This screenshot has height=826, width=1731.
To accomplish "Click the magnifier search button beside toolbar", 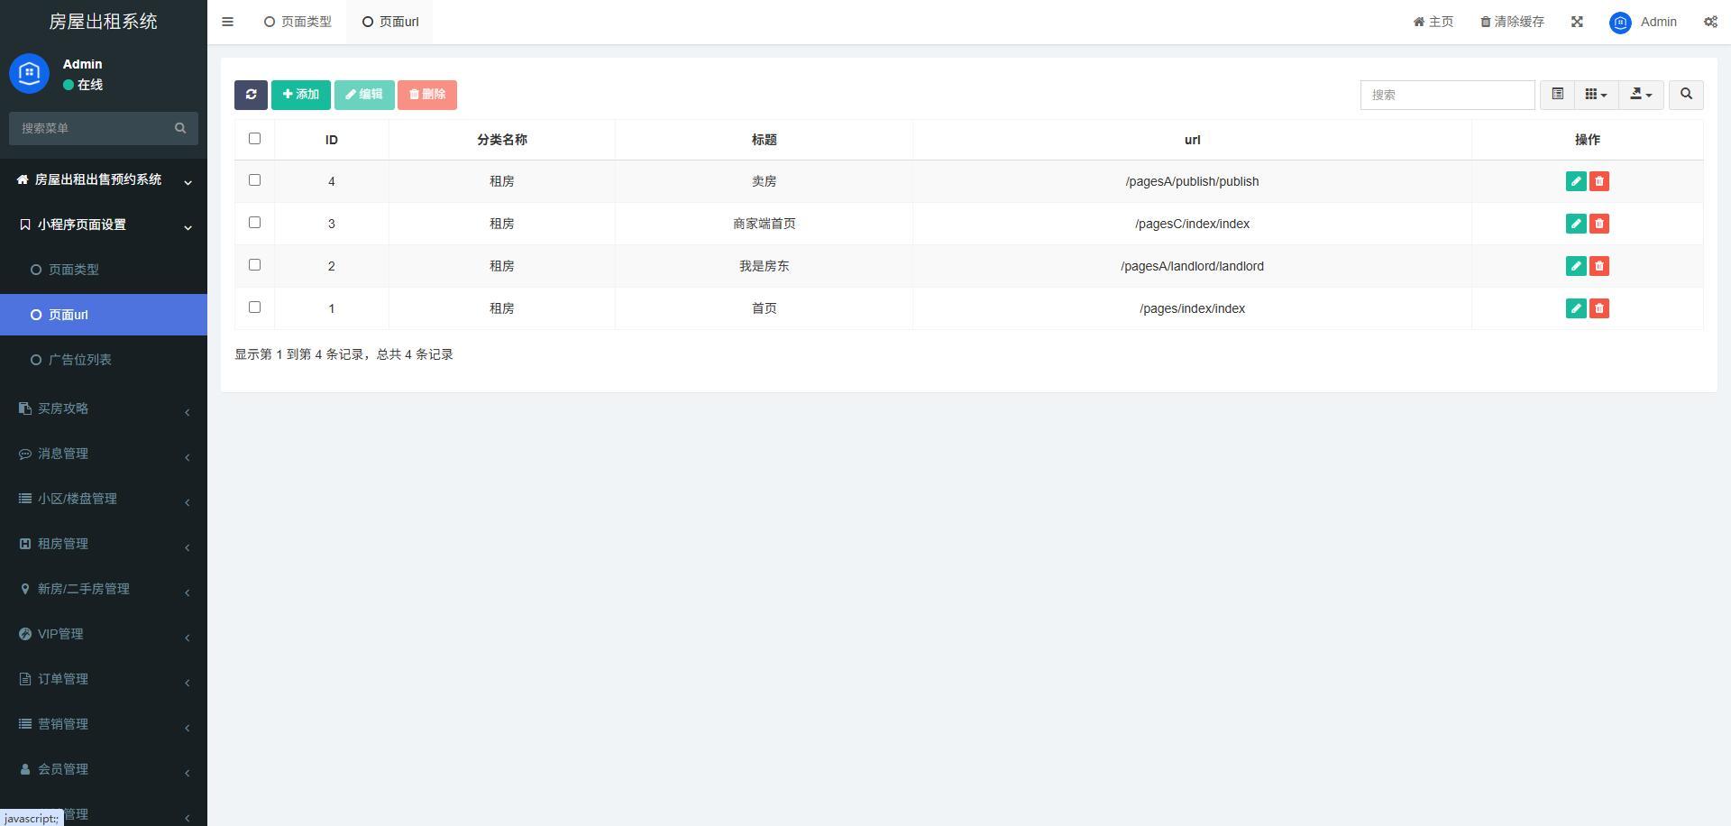I will (x=1686, y=95).
